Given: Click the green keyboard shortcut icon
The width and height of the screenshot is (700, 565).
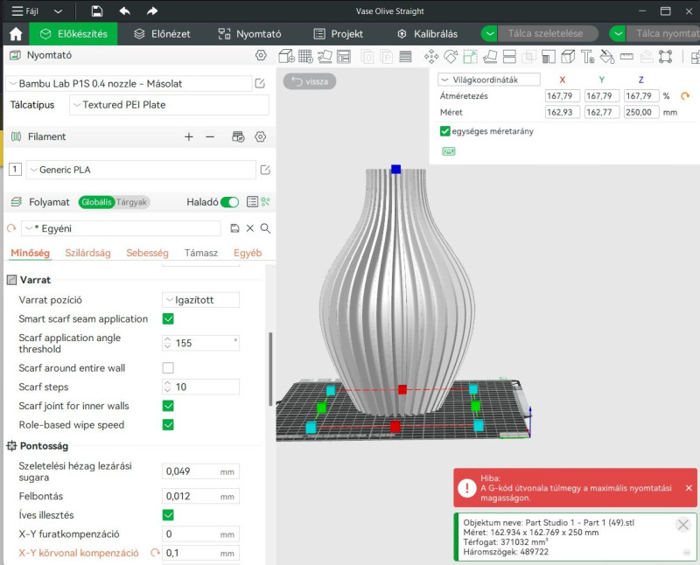Looking at the screenshot, I should (x=448, y=151).
